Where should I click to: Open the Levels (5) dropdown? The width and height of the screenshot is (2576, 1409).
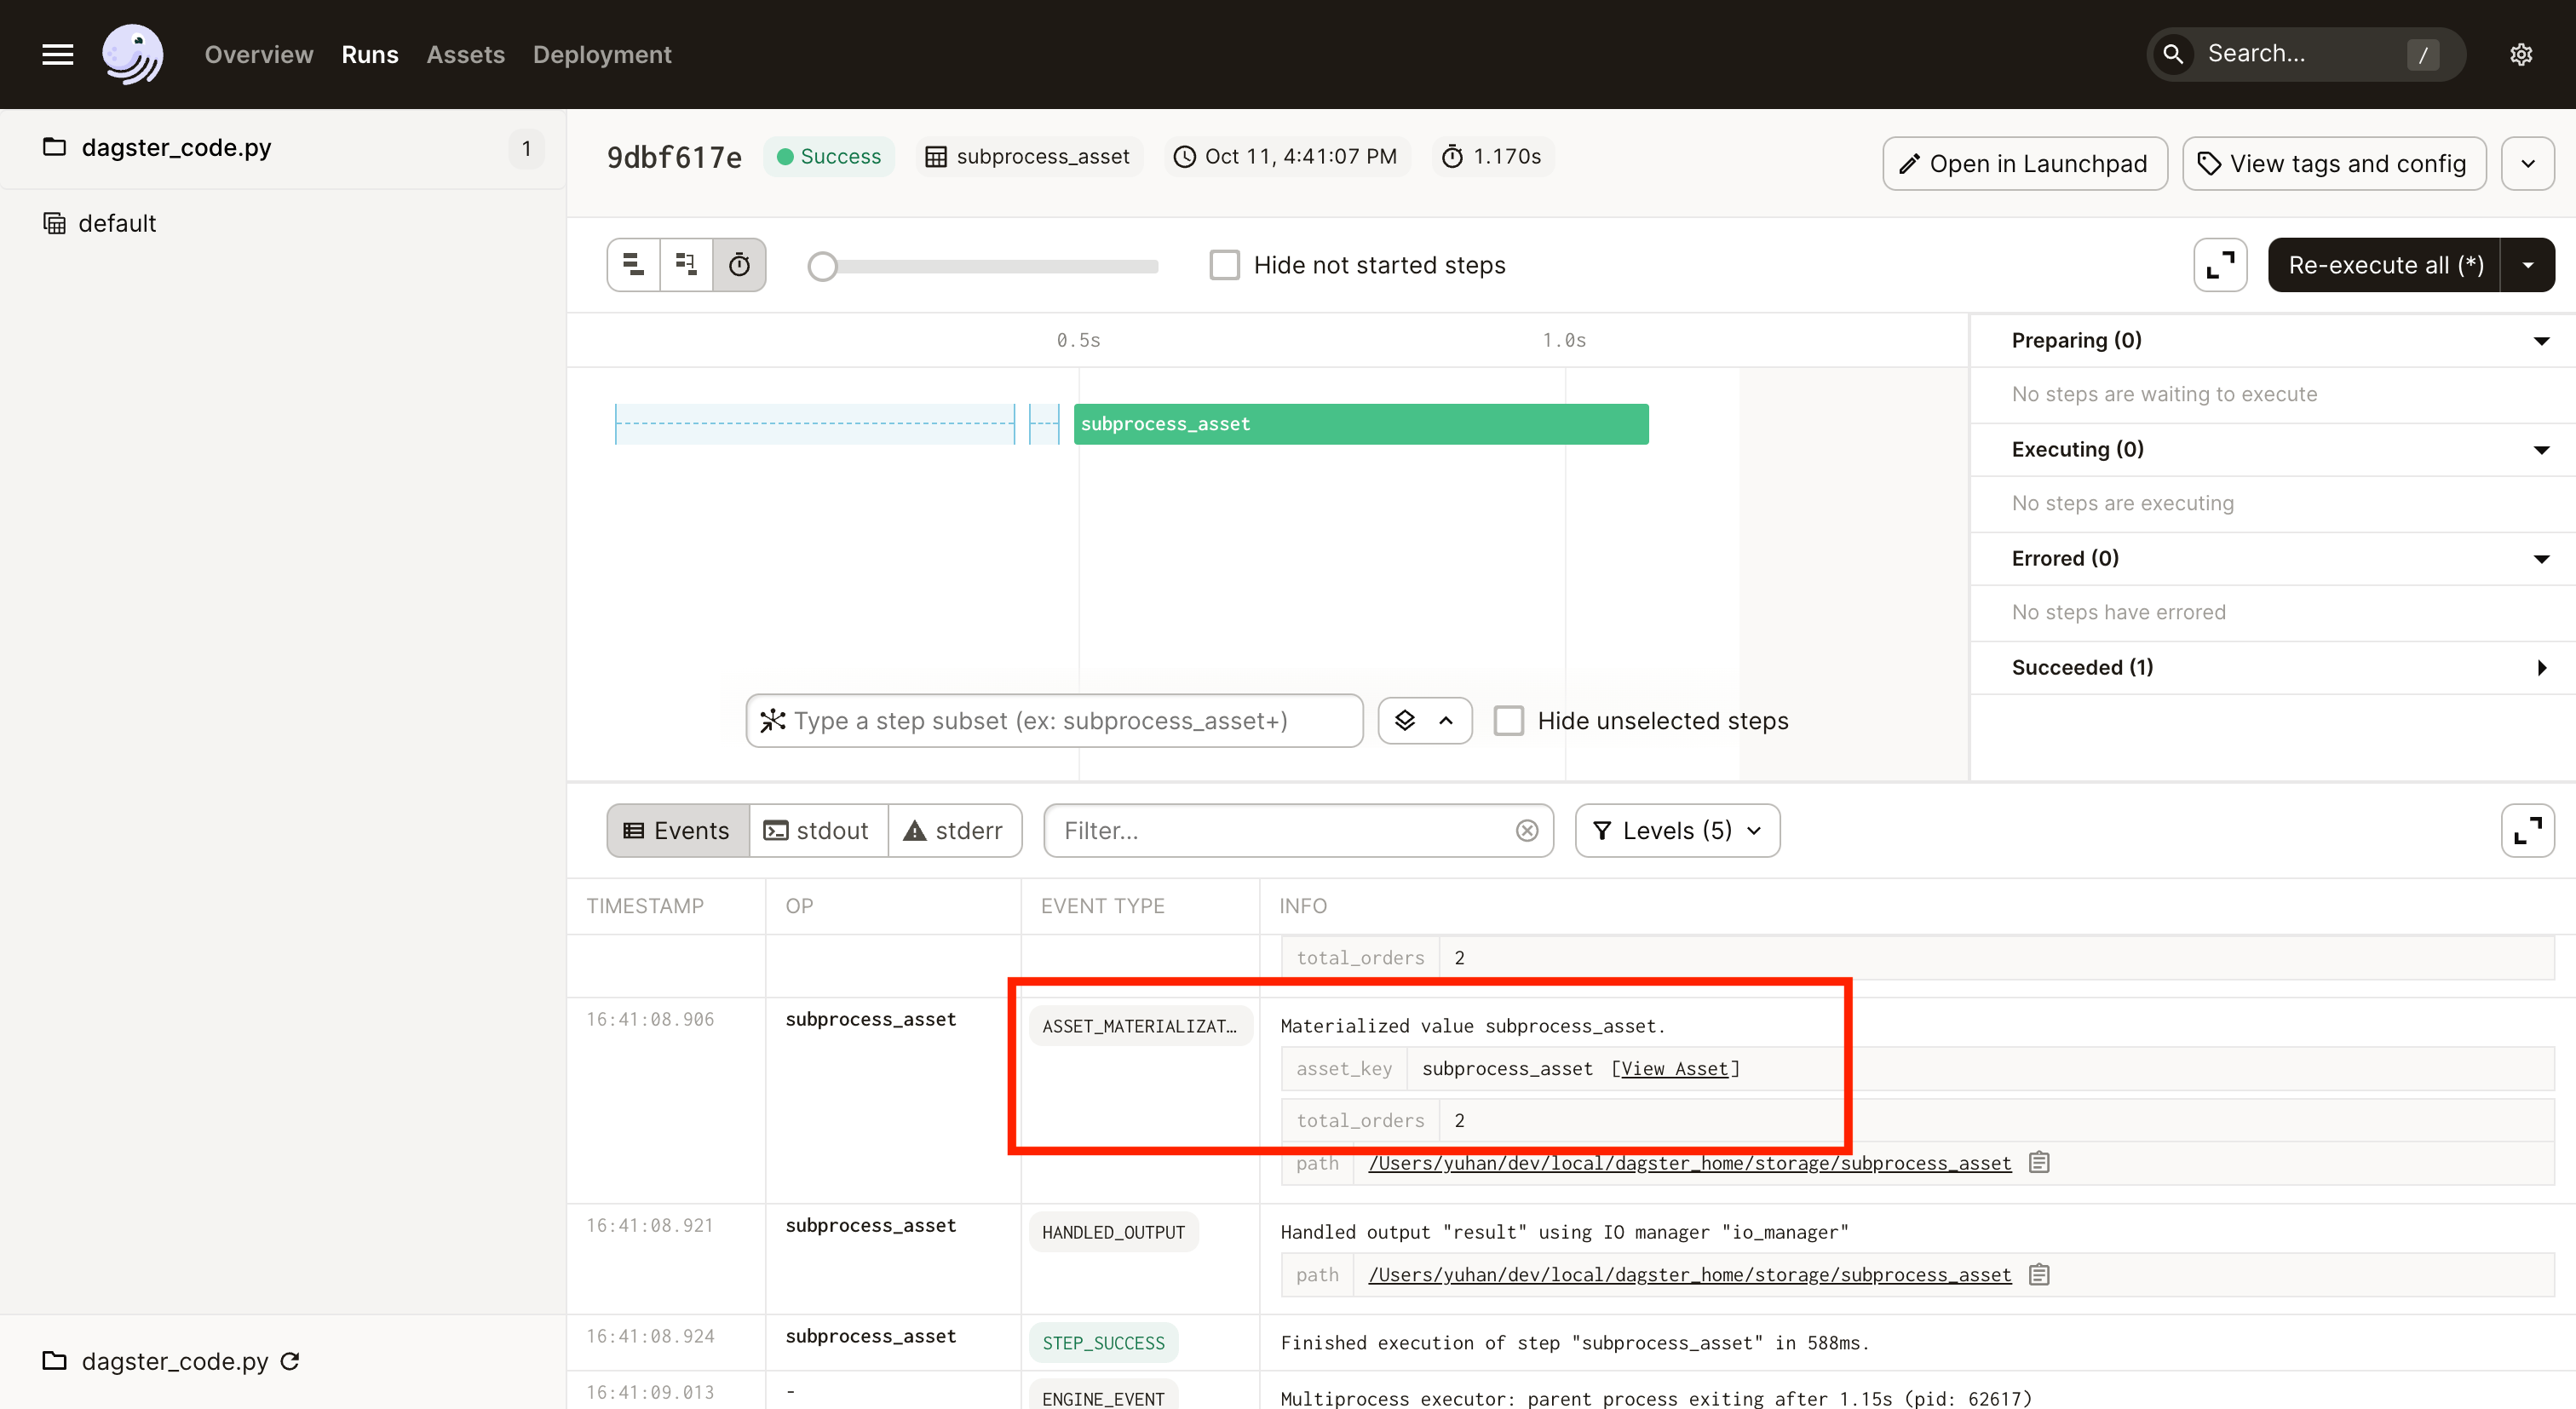(x=1676, y=830)
